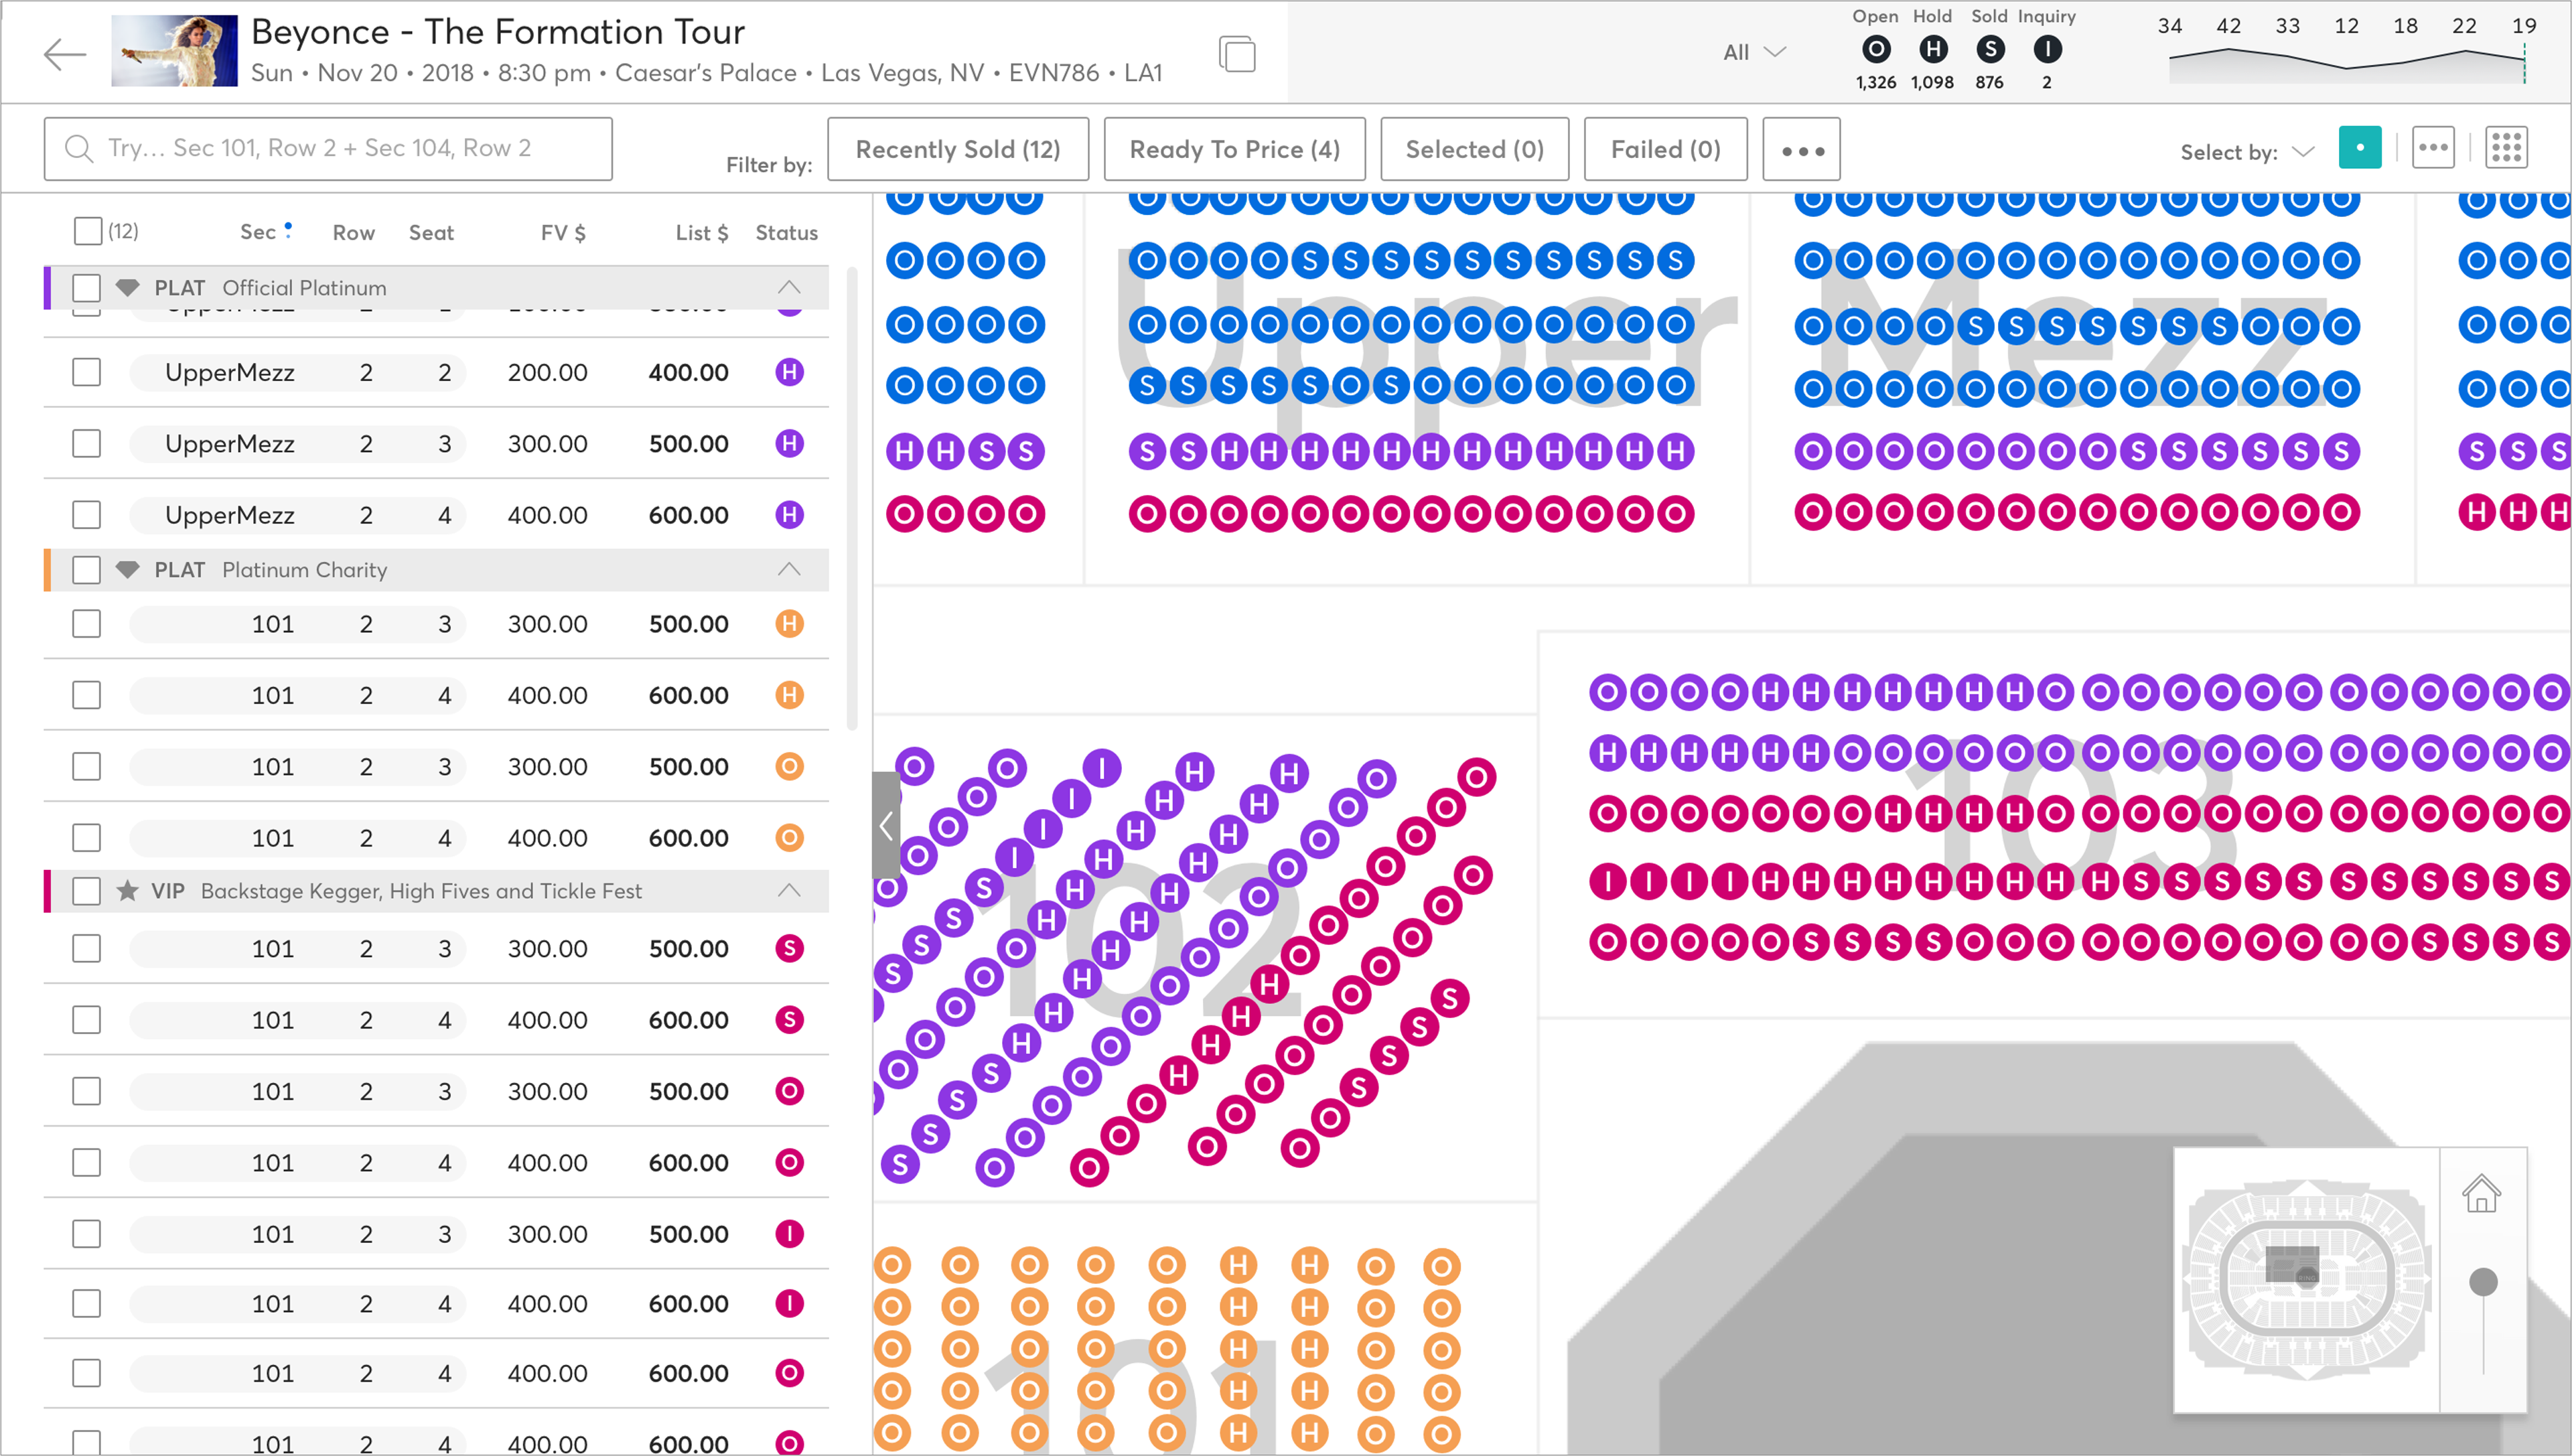Select the single seat selection mode icon

[x=2359, y=148]
